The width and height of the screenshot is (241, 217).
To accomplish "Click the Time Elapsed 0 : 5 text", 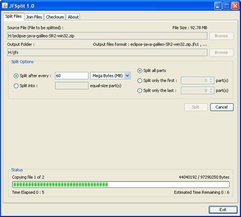I will click(x=28, y=192).
